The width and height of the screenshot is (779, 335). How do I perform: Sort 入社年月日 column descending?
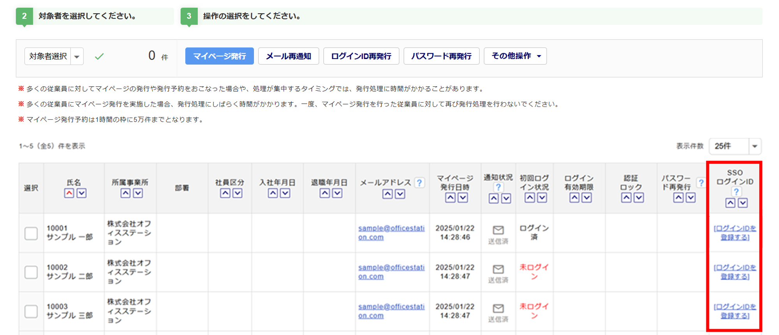point(285,193)
